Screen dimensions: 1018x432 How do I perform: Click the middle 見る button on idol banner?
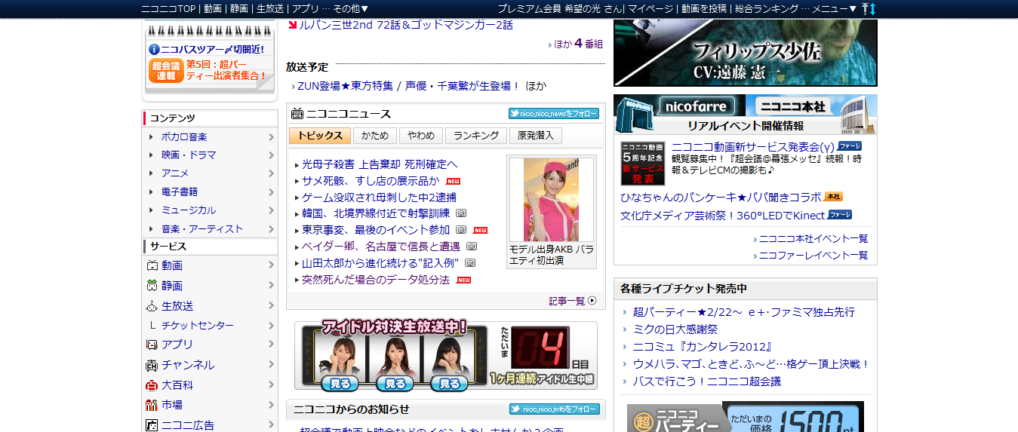(395, 384)
